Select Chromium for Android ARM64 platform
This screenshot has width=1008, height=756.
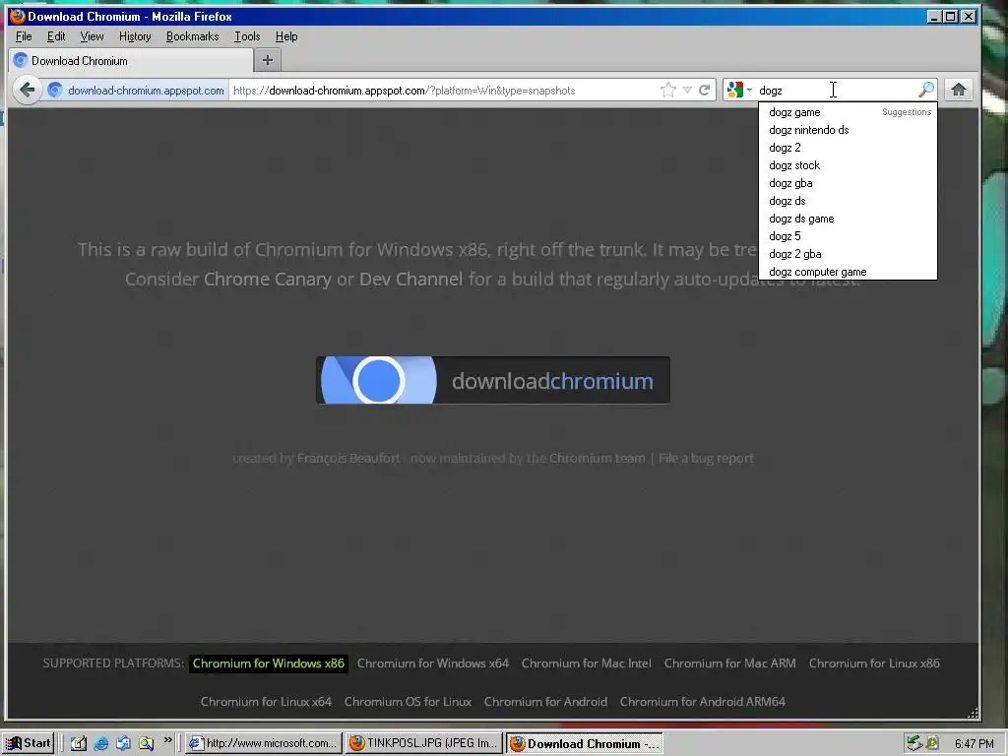pyautogui.click(x=703, y=702)
